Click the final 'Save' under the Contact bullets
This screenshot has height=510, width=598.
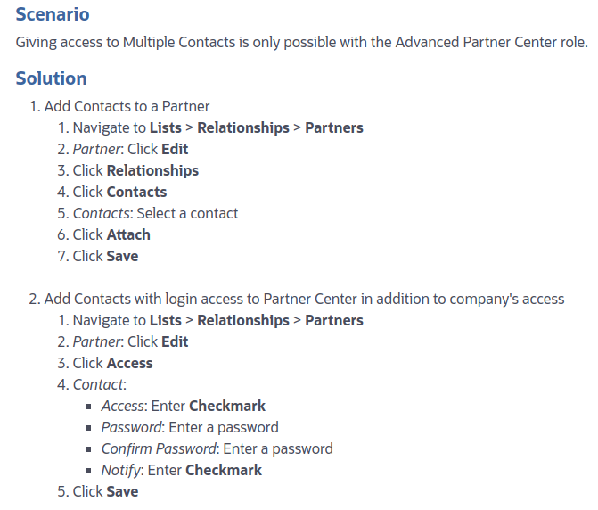tap(122, 491)
